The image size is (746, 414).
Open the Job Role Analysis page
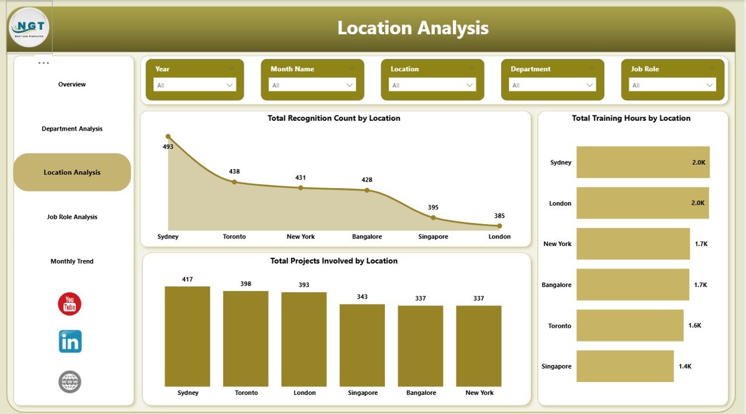(72, 216)
